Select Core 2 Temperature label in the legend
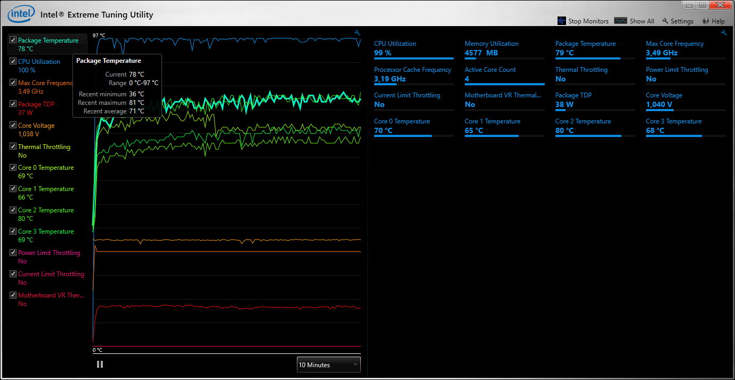The image size is (735, 380). point(46,210)
